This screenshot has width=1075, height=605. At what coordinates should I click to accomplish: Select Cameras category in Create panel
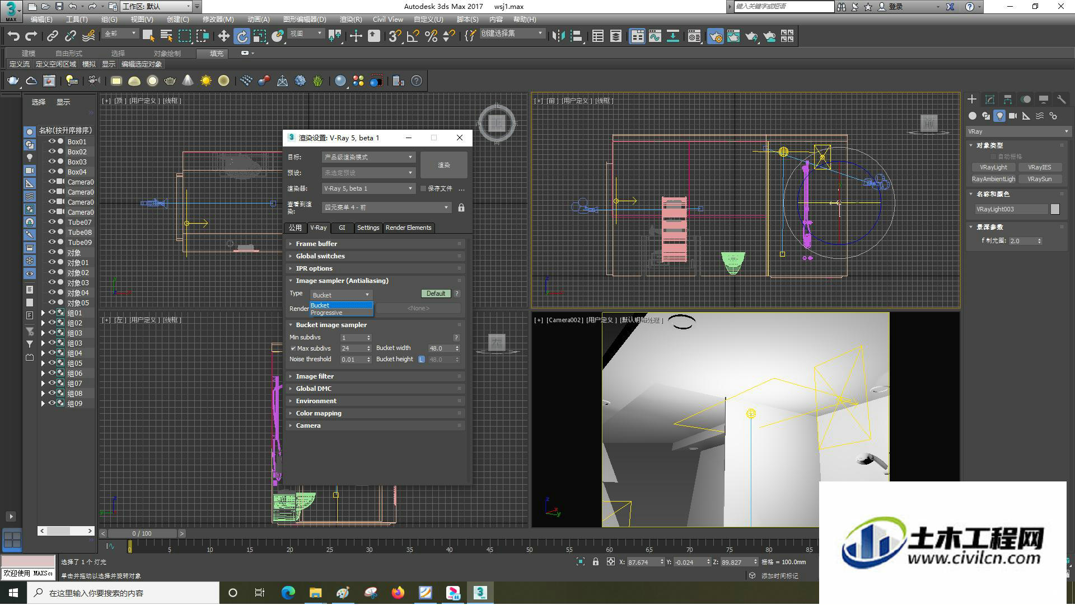1013,116
